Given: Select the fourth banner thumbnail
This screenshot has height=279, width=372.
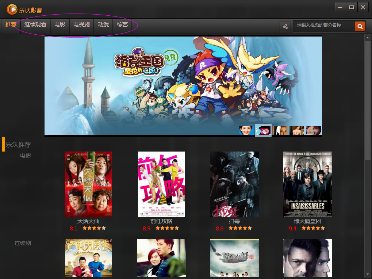Looking at the screenshot, I should click(x=297, y=130).
